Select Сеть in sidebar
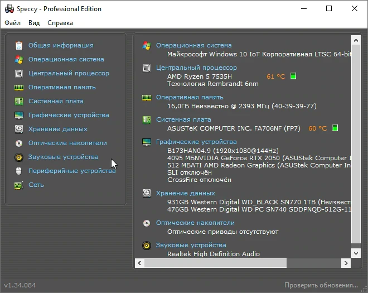This screenshot has width=368, height=293. 36,185
